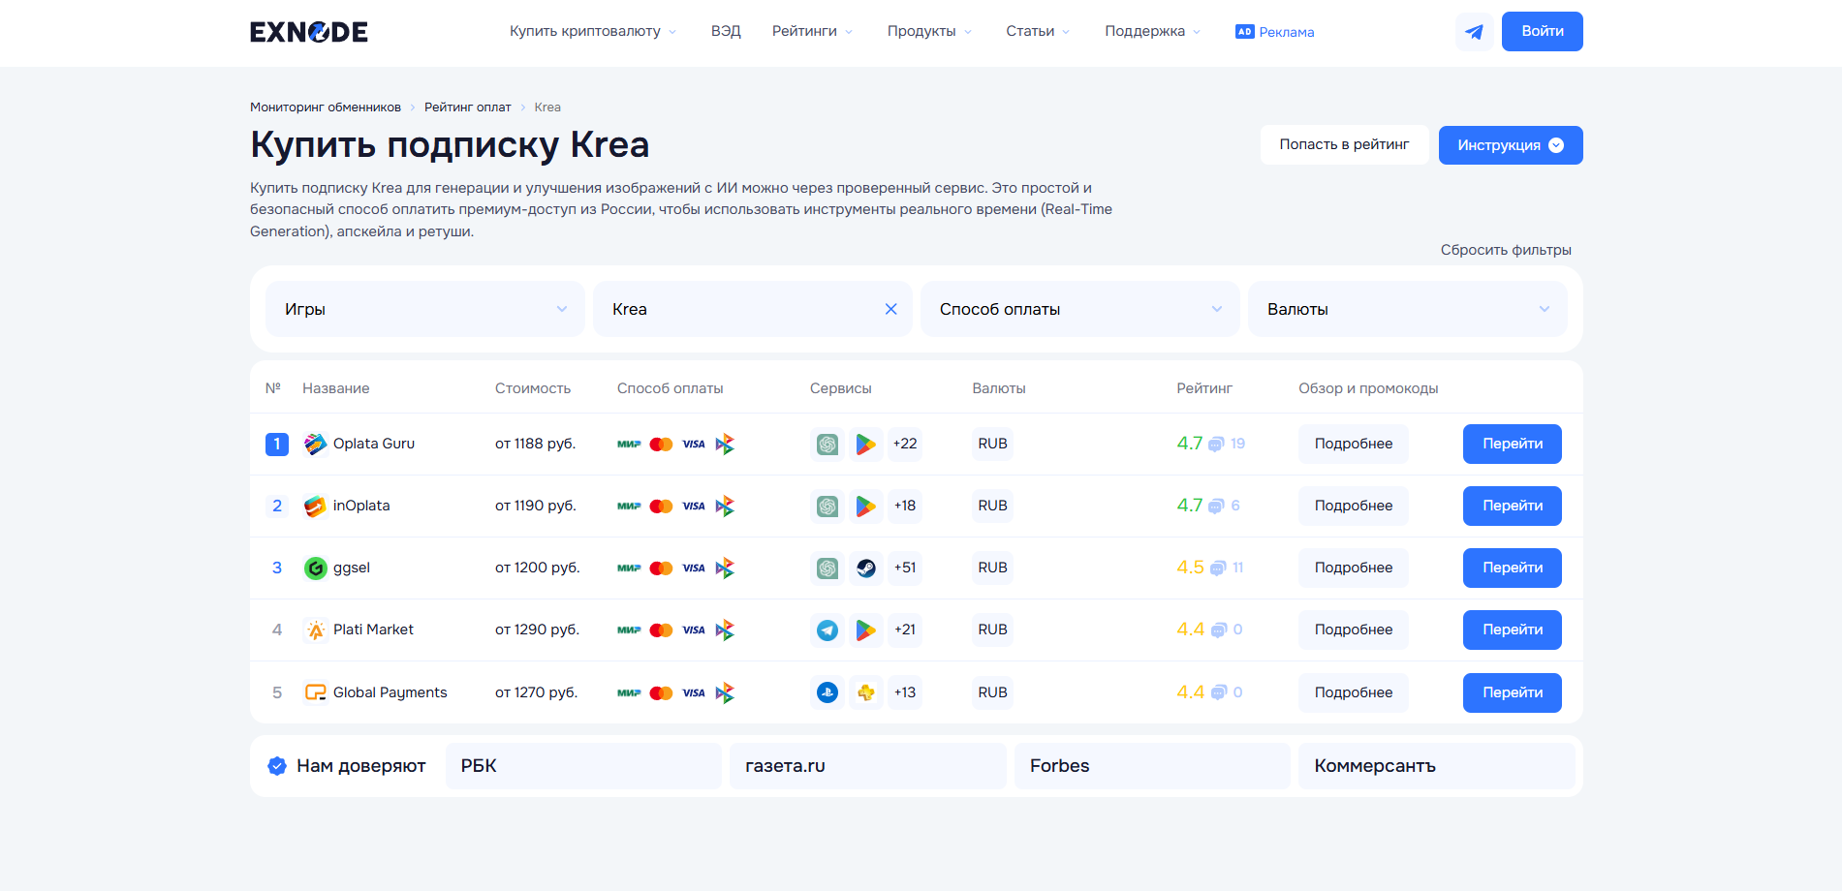1842x891 pixels.
Task: Click Telegram service icon in Plati Market row
Action: coord(827,630)
